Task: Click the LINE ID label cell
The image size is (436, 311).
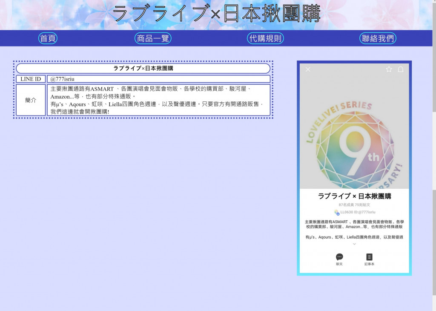Action: 31,79
